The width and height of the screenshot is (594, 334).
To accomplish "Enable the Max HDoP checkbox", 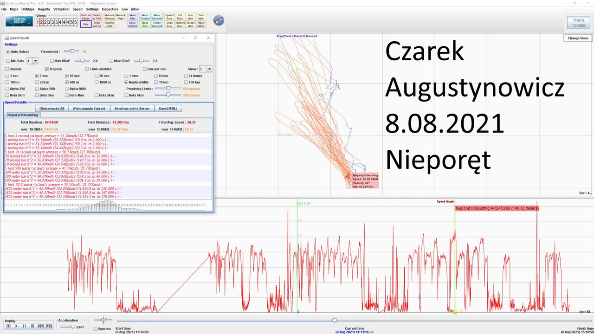I will click(52, 61).
